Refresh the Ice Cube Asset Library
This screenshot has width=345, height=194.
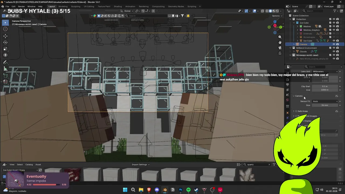[40, 170]
